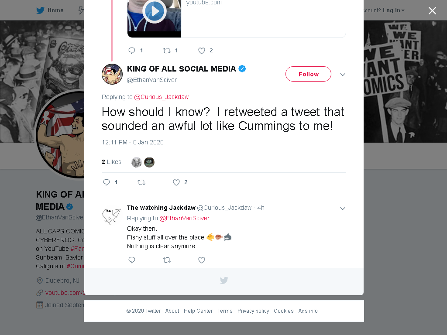Like the top YouTube tweet

click(x=202, y=51)
